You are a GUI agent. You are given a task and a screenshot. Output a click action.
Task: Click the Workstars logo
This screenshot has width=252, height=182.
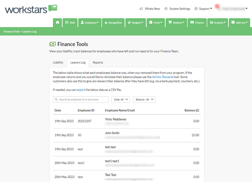pyautogui.click(x=31, y=9)
